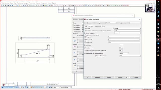Open Opera browser from the taskbar
Screen dimensions: 161x90
pyautogui.click(x=158, y=20)
